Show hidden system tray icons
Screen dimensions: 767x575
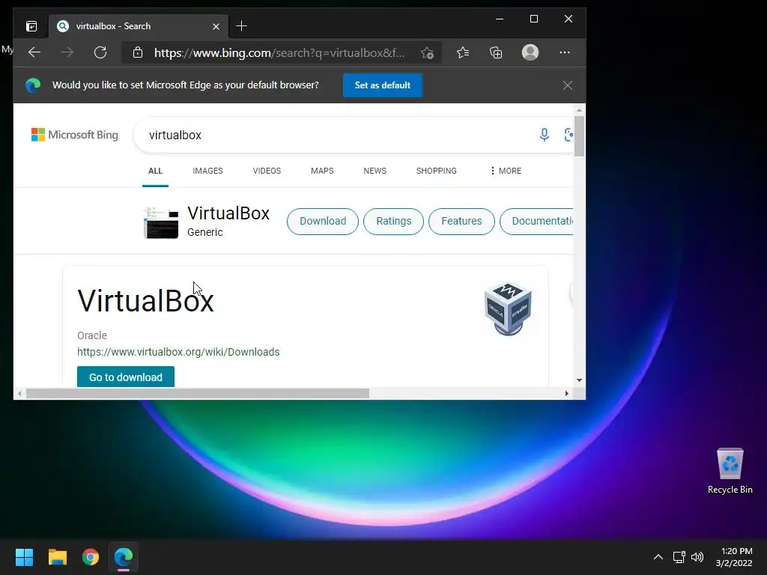click(x=658, y=557)
